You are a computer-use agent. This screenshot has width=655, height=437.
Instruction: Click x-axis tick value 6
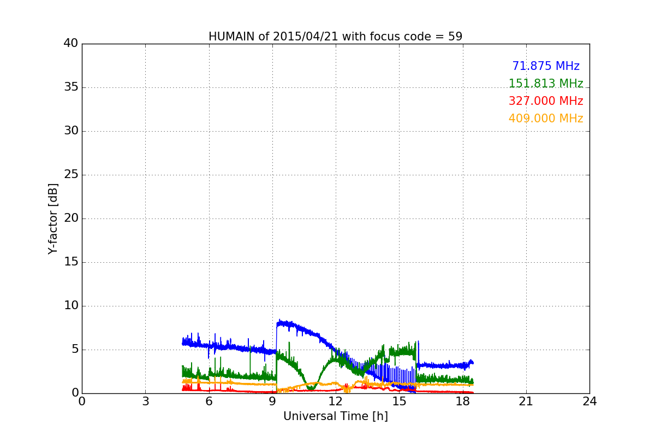click(209, 401)
